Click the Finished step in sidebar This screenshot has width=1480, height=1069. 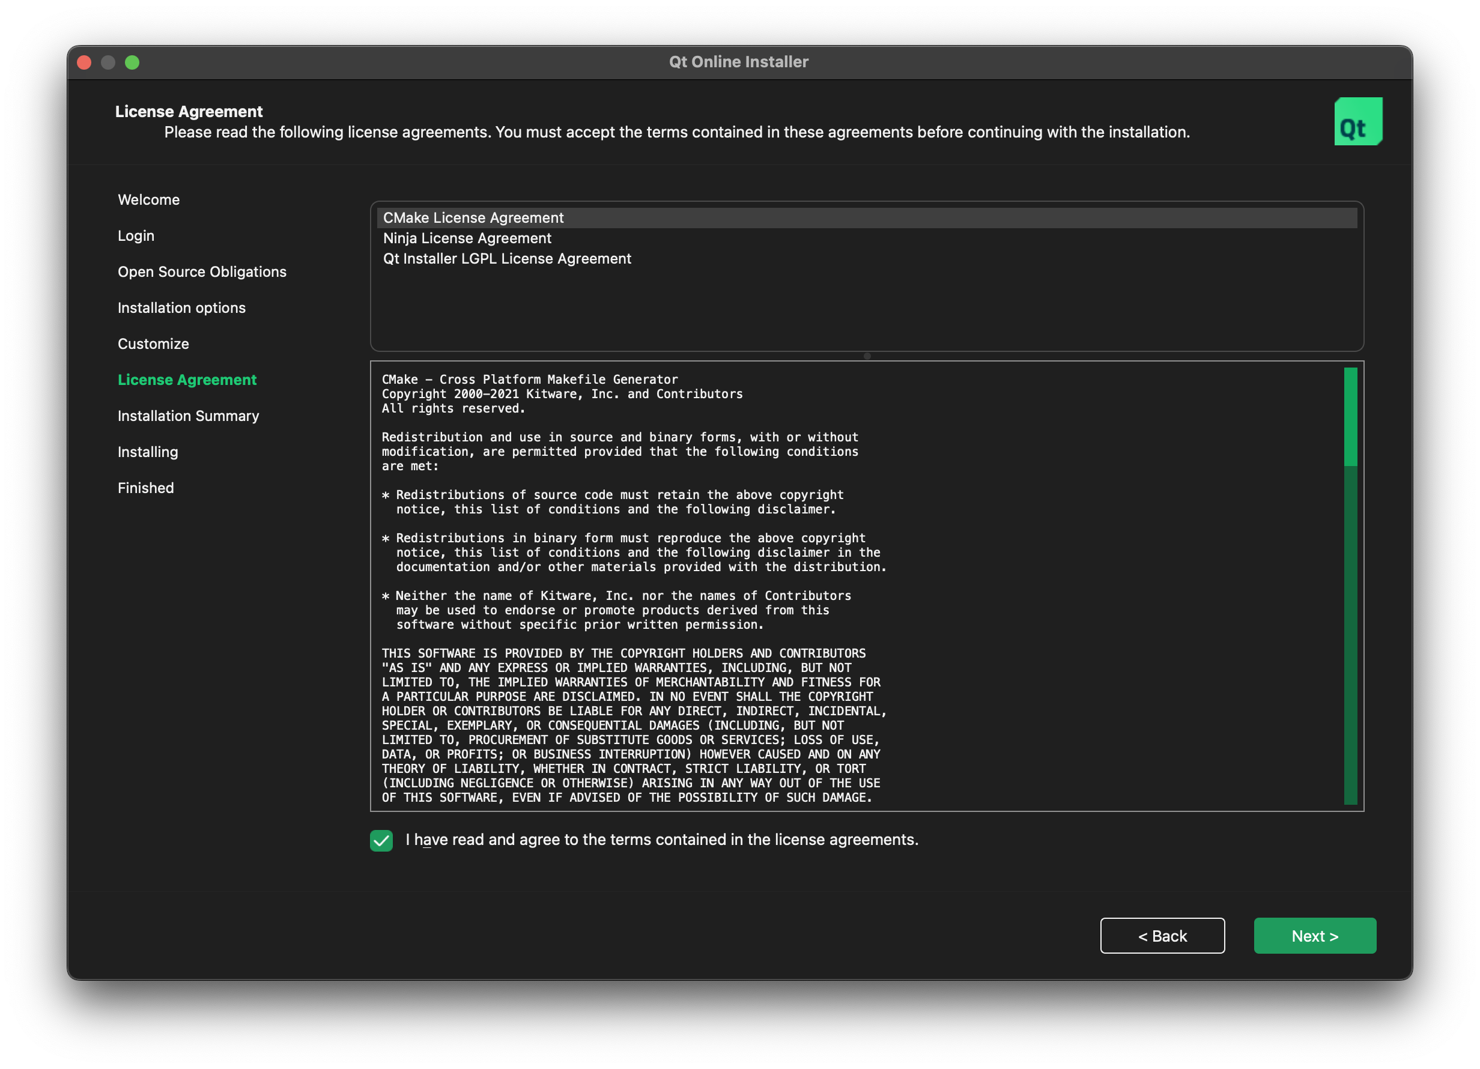(145, 488)
